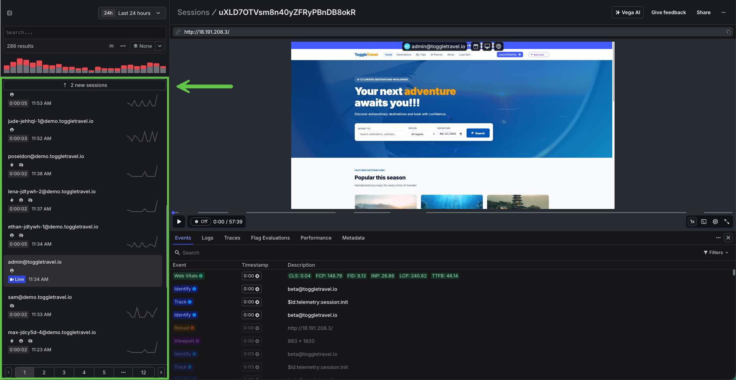Click the None group-by button
The height and width of the screenshot is (380, 736).
tap(143, 46)
